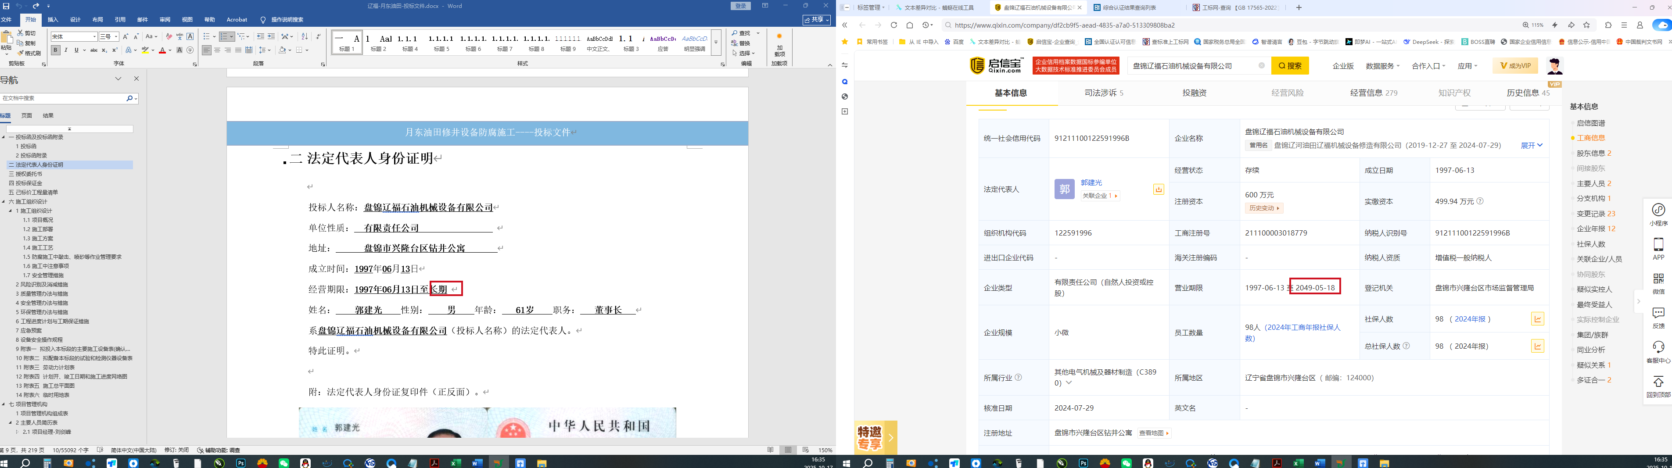Click the Cut scissors icon in Word
Screen dimensions: 1672x468
20,32
